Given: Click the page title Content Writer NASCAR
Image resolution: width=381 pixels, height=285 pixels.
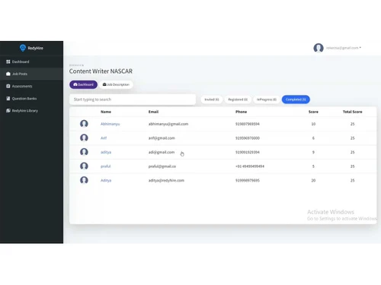Looking at the screenshot, I should tap(101, 71).
